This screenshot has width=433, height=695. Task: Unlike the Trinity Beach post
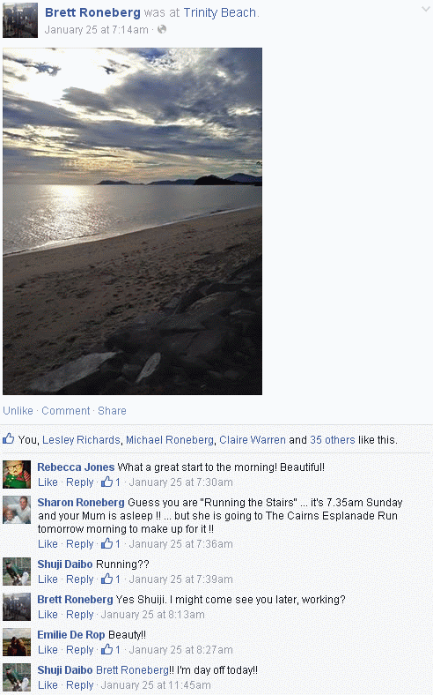[18, 411]
